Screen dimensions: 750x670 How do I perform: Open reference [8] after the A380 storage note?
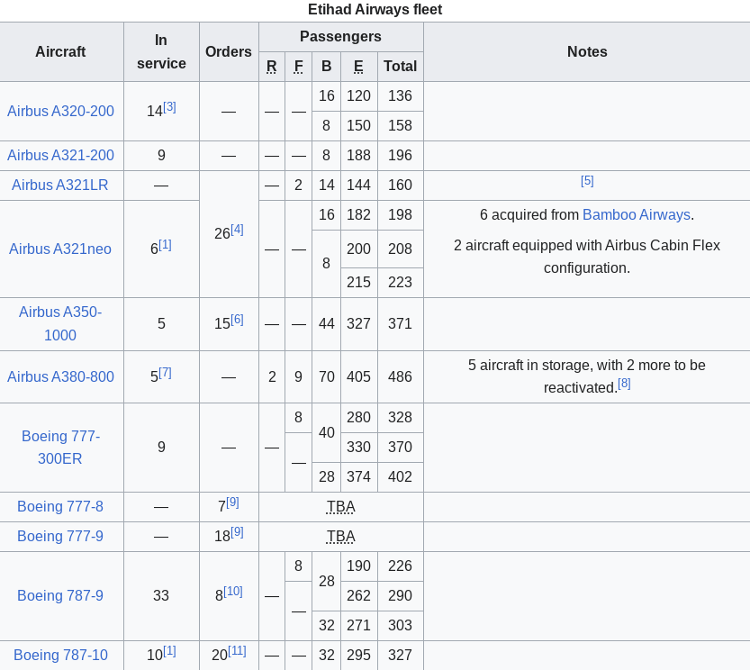coord(624,383)
